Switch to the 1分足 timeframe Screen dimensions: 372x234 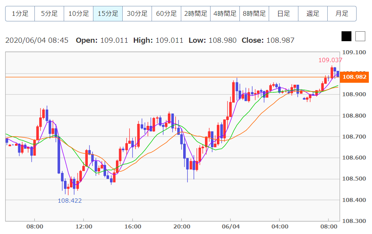coord(20,13)
